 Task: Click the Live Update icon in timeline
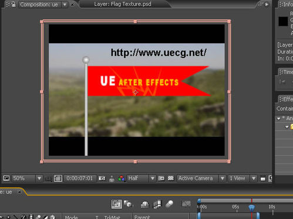(x=116, y=204)
